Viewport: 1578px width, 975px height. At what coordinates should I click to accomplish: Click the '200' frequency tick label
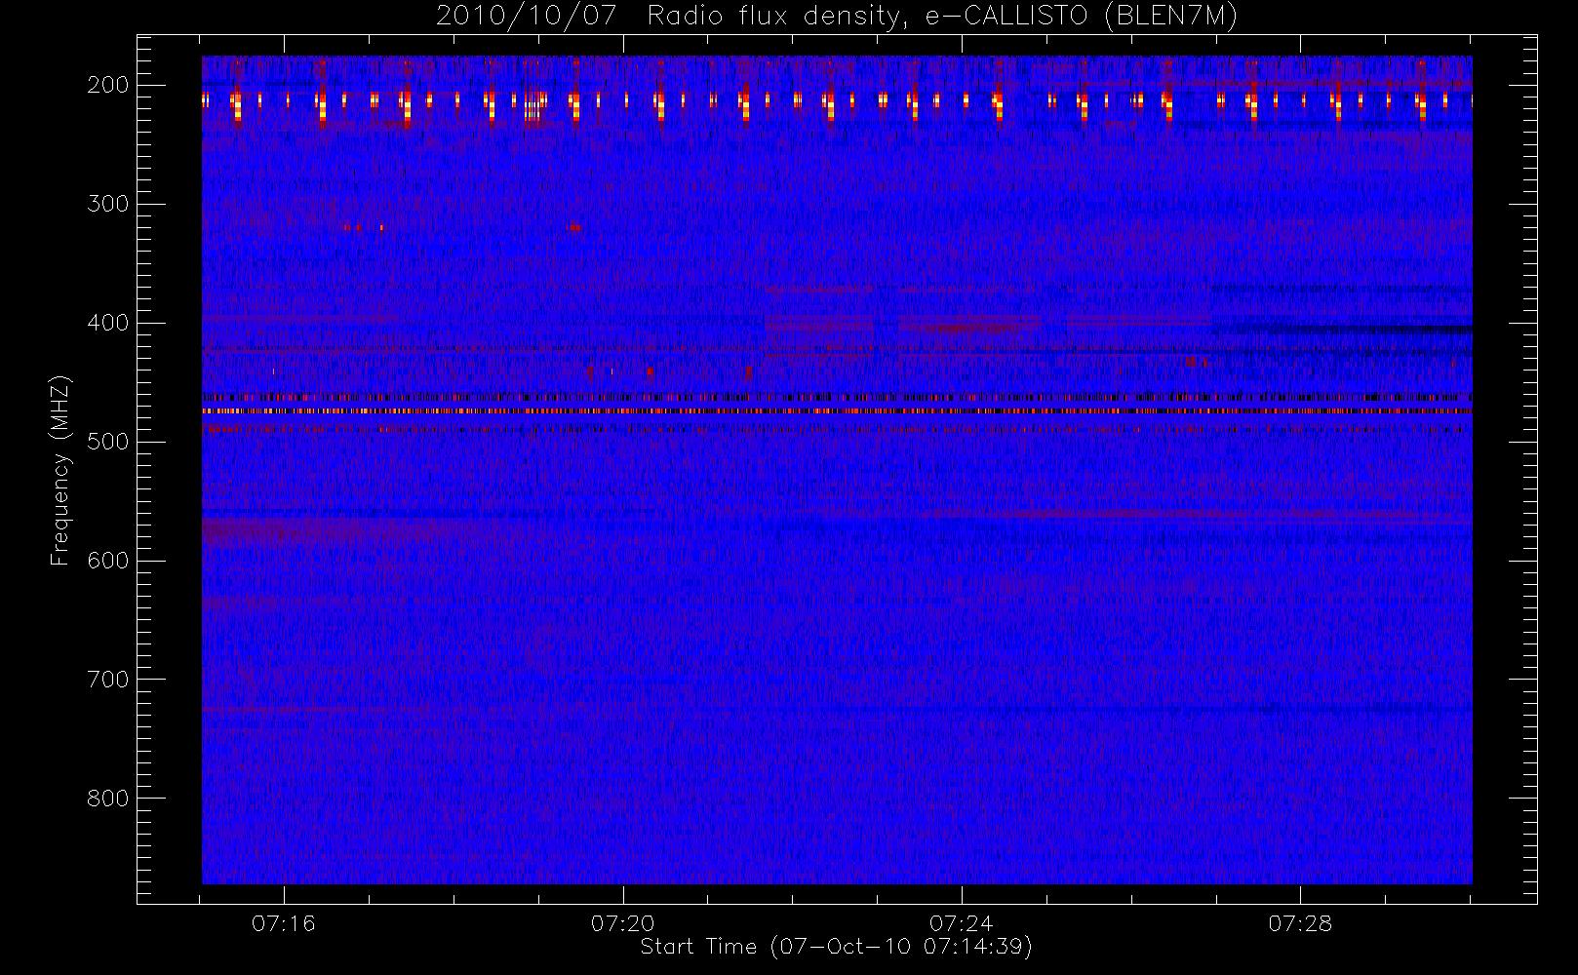coord(108,85)
